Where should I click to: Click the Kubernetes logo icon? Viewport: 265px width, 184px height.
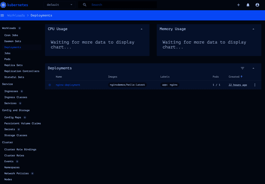pyautogui.click(x=4, y=5)
